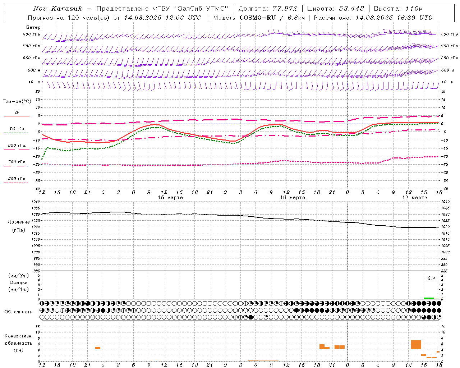Click the "Тем-ра(°C)" legend heading
460x368 pixels.
pyautogui.click(x=17, y=102)
